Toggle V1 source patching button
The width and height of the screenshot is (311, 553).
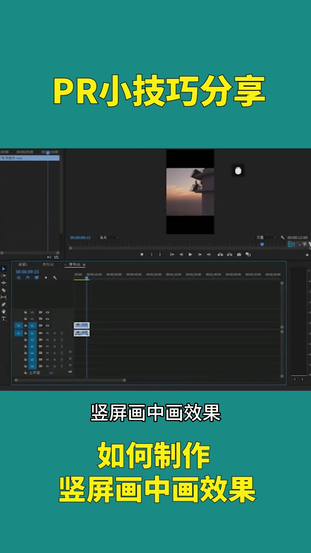click(19, 325)
